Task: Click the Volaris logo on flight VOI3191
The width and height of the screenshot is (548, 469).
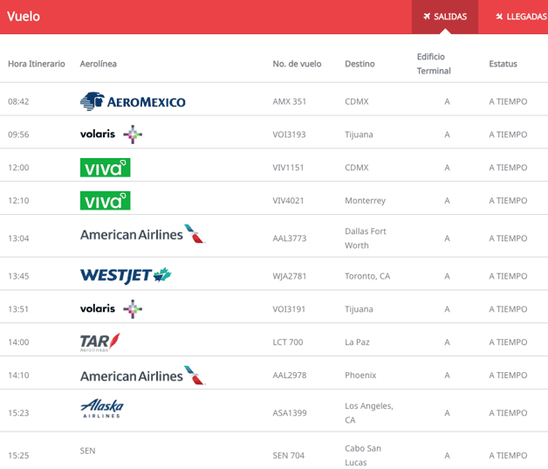Action: click(111, 309)
